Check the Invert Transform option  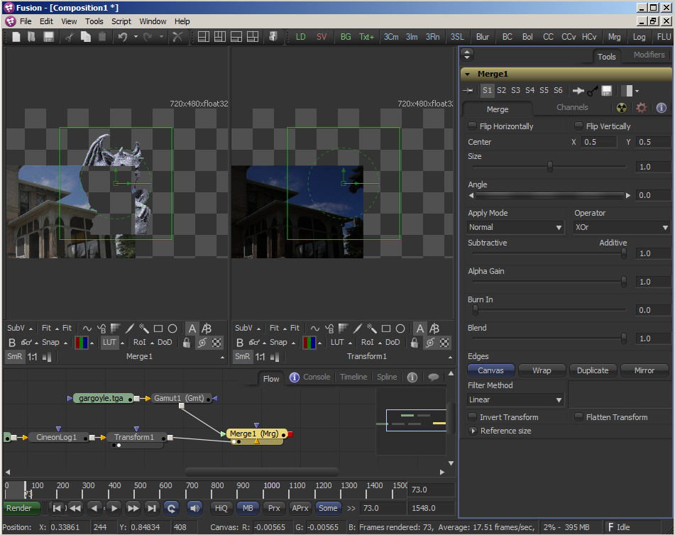click(x=473, y=417)
